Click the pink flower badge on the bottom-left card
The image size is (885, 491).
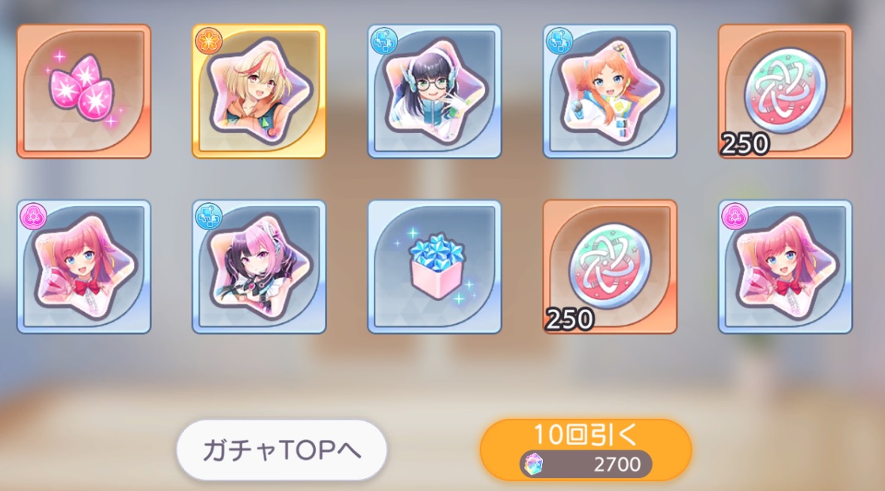[x=33, y=216]
